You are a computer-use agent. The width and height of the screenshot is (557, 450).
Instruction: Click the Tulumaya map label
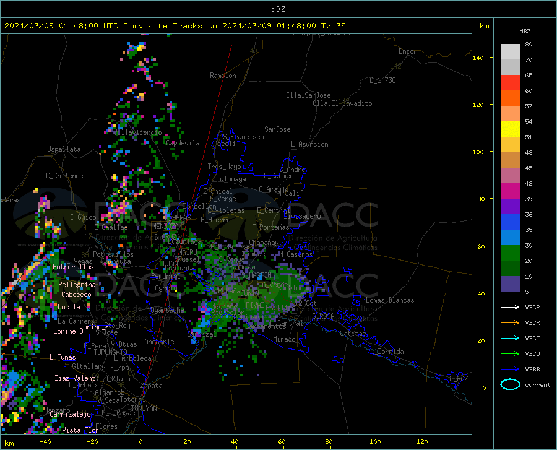[x=231, y=179]
